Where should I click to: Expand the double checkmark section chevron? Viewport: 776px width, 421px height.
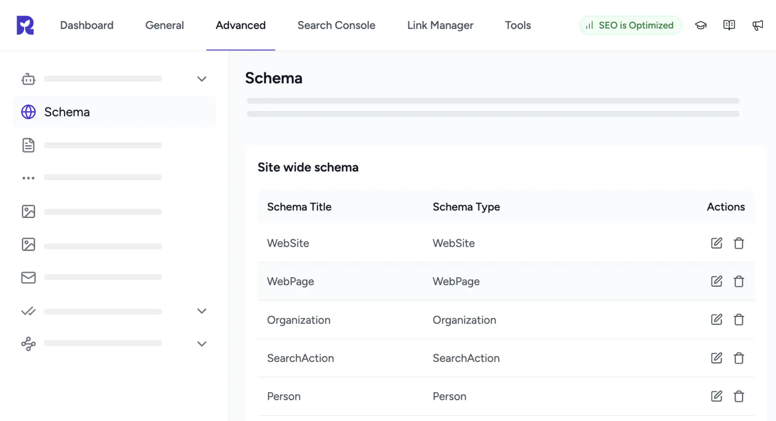tap(202, 311)
